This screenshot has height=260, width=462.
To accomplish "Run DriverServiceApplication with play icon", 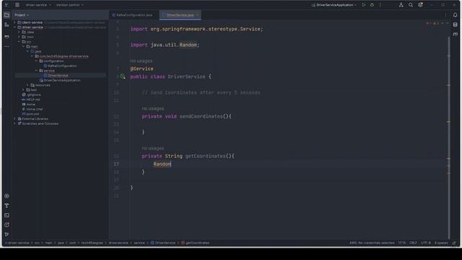I will (x=364, y=5).
